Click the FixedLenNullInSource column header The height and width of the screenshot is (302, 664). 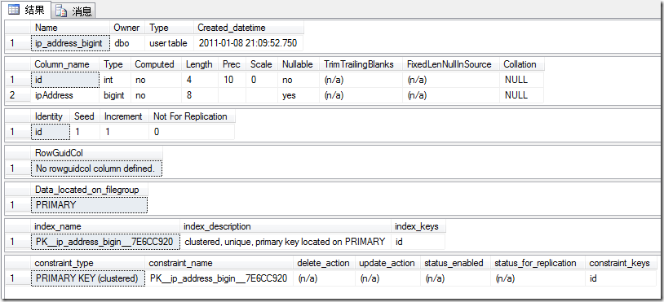click(x=451, y=64)
